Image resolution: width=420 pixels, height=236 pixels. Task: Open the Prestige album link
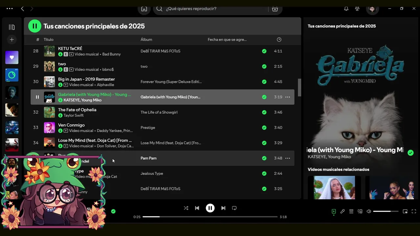[148, 128]
